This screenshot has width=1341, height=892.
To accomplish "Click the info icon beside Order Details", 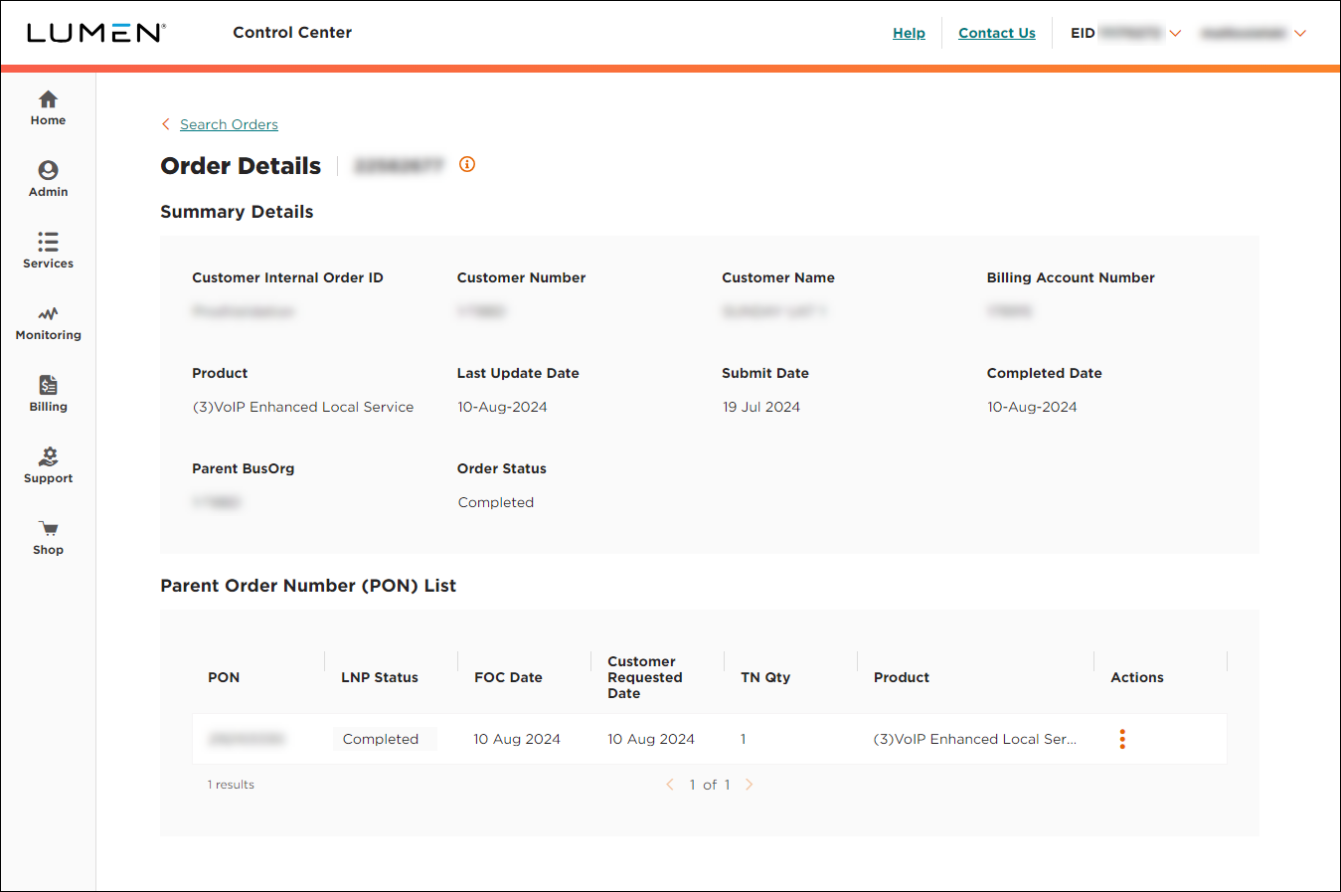I will point(466,164).
